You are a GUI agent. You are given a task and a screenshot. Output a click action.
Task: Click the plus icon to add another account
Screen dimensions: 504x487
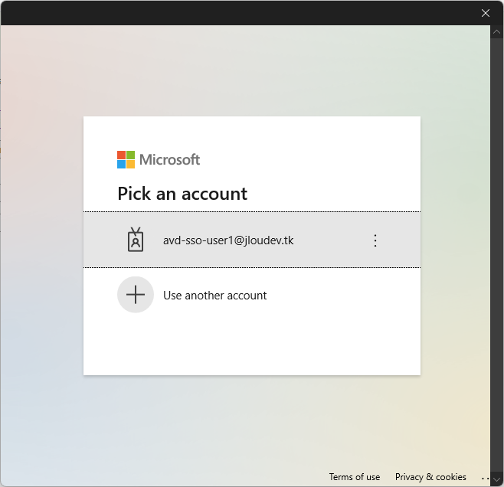(x=136, y=295)
